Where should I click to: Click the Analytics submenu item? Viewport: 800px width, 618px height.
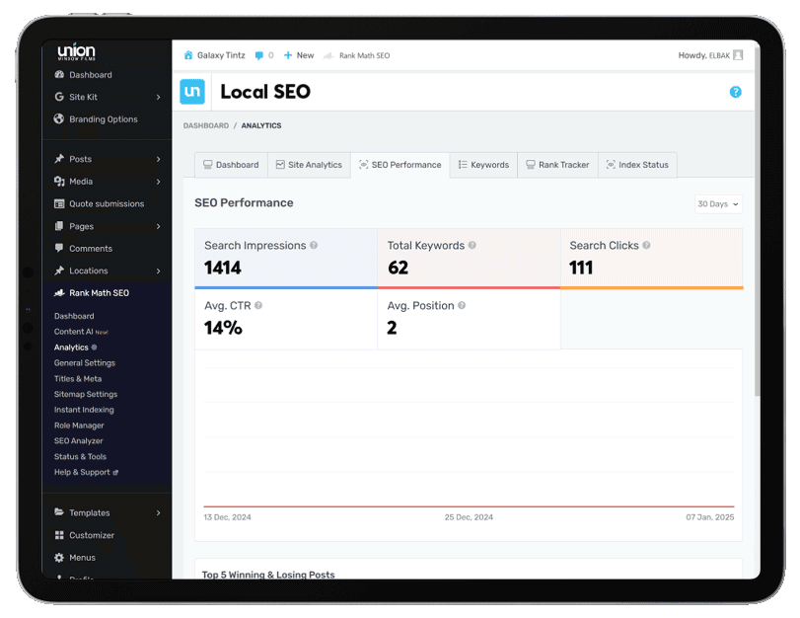coord(71,348)
